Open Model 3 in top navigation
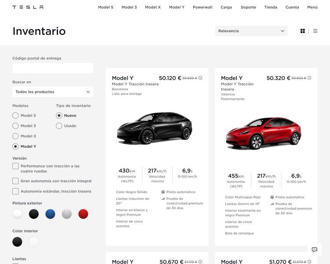This screenshot has height=264, width=330. [129, 7]
